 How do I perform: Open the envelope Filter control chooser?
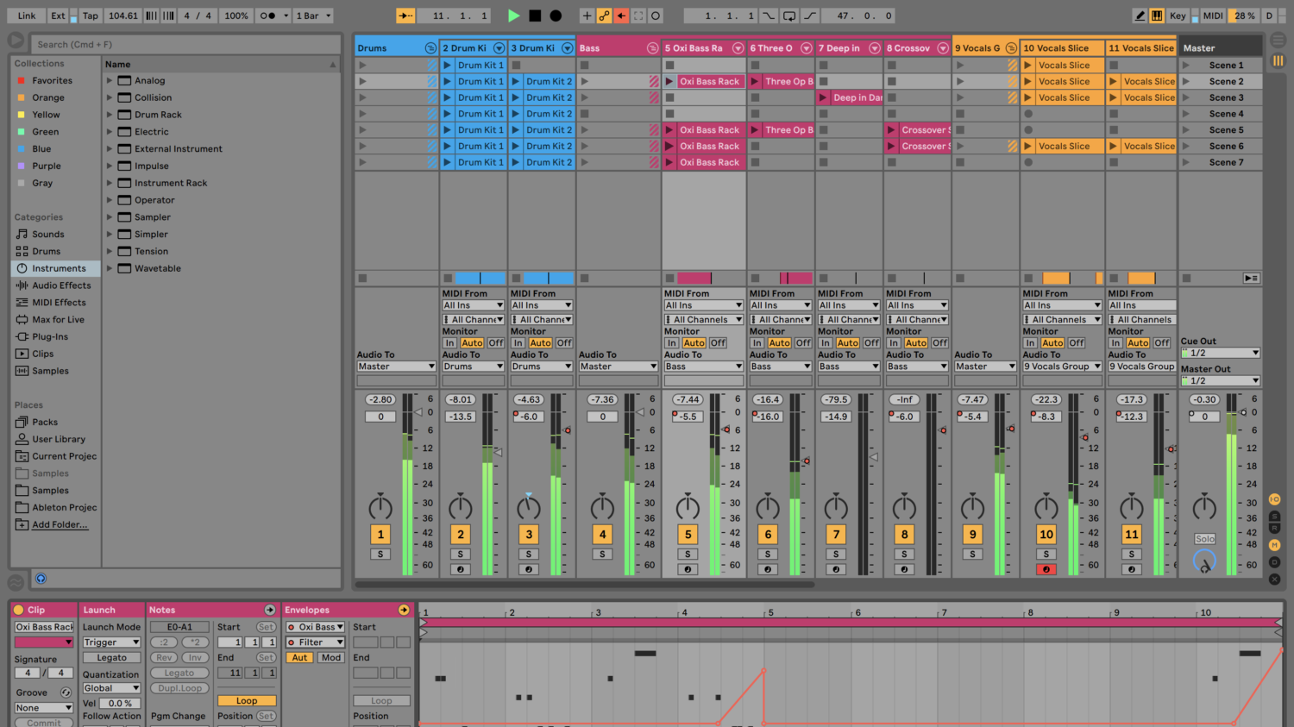click(x=316, y=642)
